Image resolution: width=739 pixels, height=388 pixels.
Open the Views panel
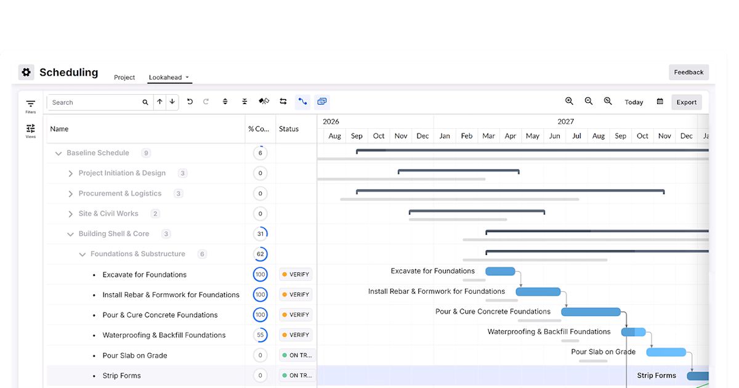[x=31, y=131]
